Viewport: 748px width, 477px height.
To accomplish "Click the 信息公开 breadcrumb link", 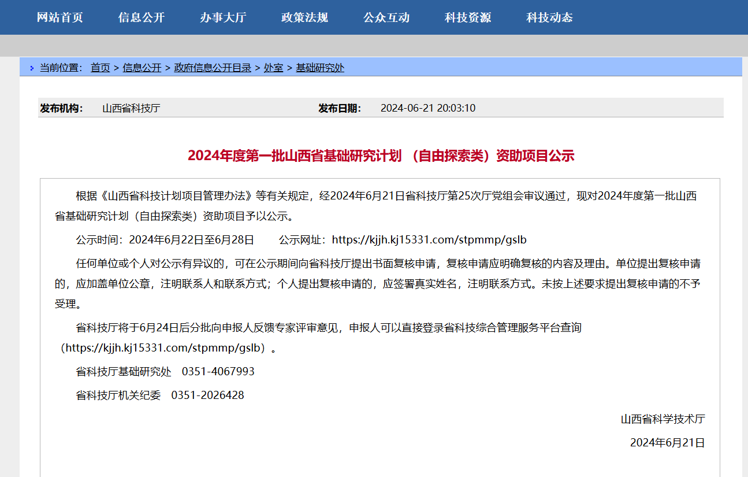I will [142, 68].
